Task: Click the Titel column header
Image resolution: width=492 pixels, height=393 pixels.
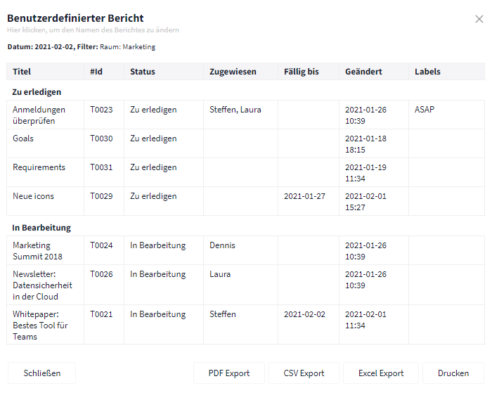Action: [22, 72]
